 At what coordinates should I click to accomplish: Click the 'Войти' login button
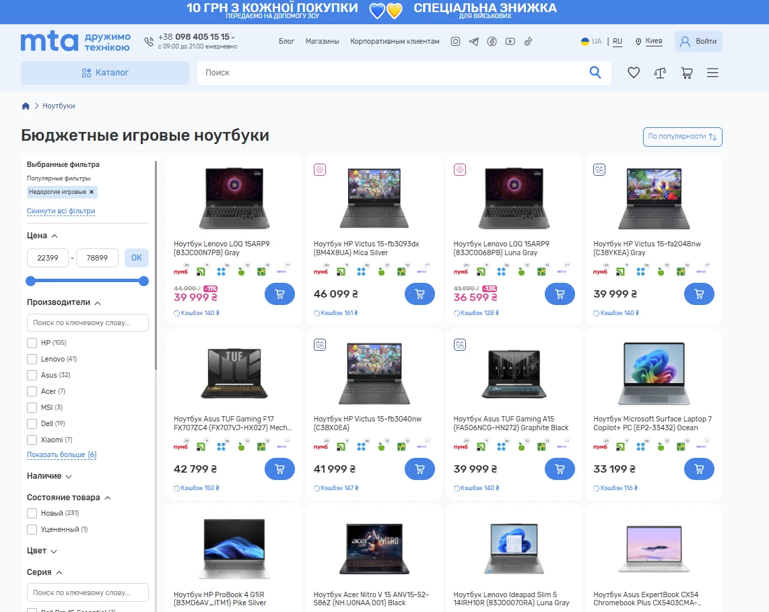click(x=698, y=42)
